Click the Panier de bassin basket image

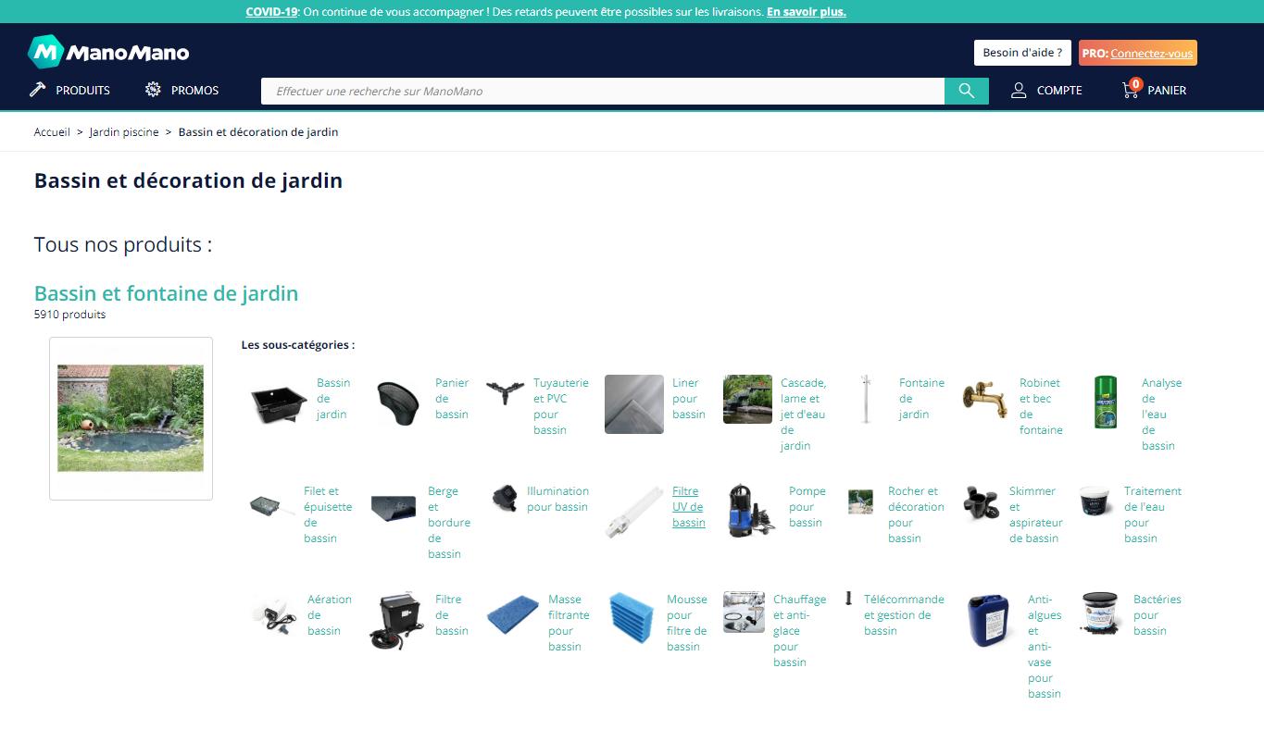click(x=398, y=402)
